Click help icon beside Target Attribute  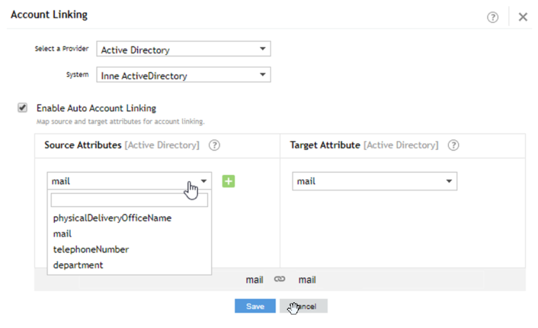453,145
